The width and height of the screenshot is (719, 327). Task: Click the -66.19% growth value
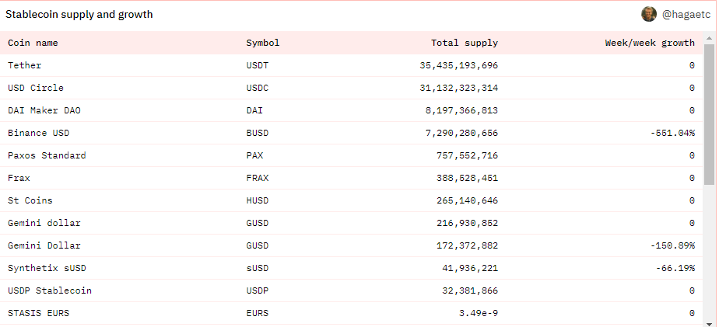tap(675, 268)
